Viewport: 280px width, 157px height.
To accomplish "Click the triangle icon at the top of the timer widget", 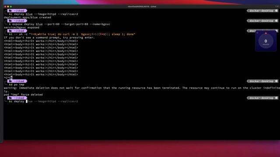I will 266,33.
